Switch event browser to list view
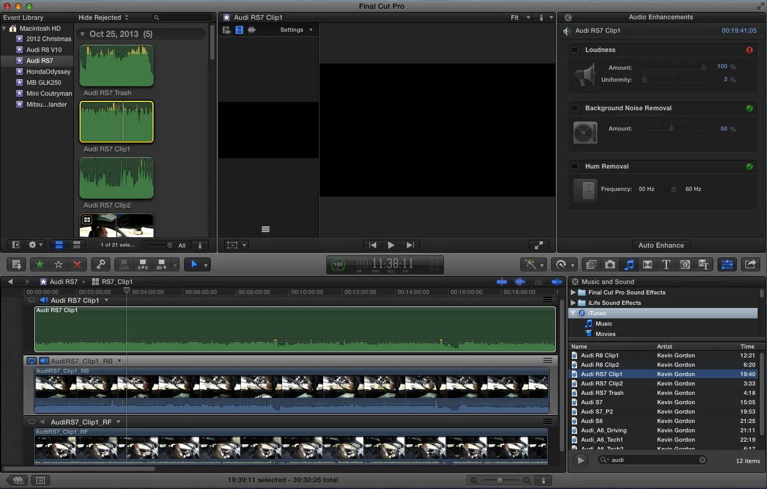The width and height of the screenshot is (767, 489). point(76,244)
